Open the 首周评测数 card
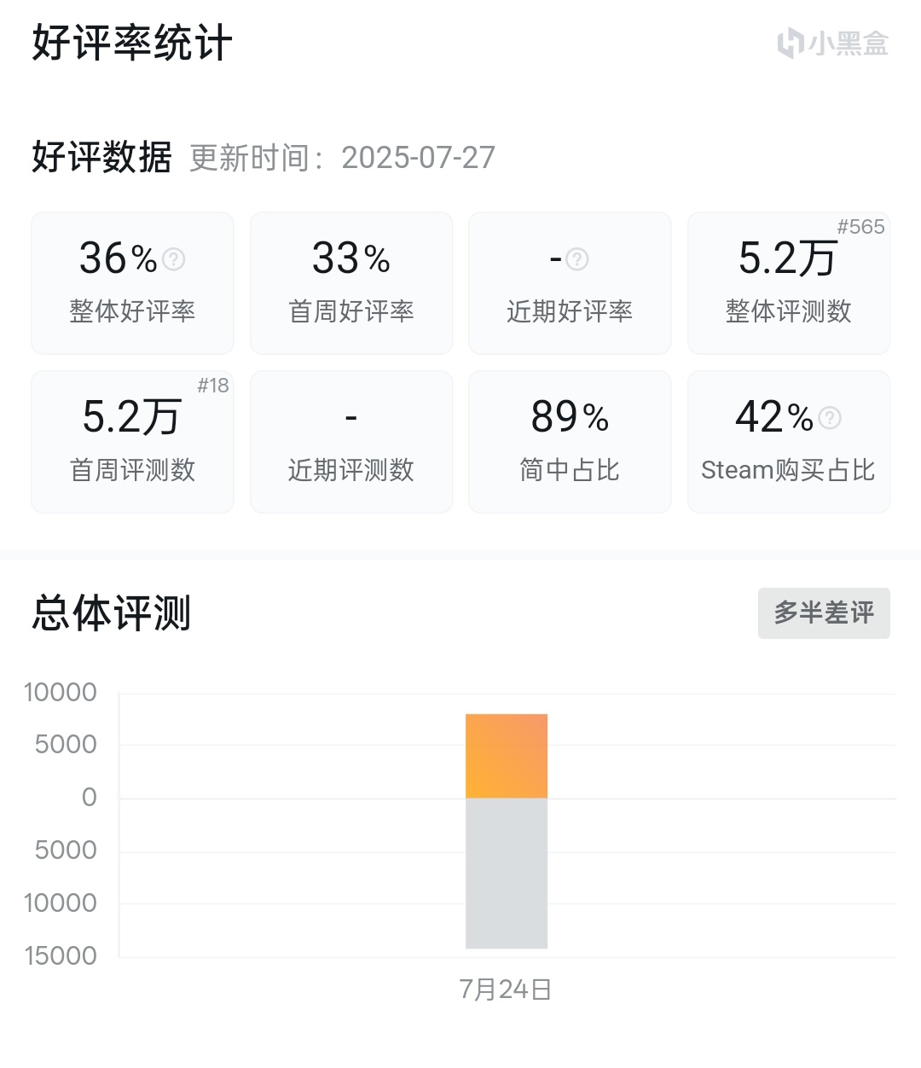 [x=132, y=442]
